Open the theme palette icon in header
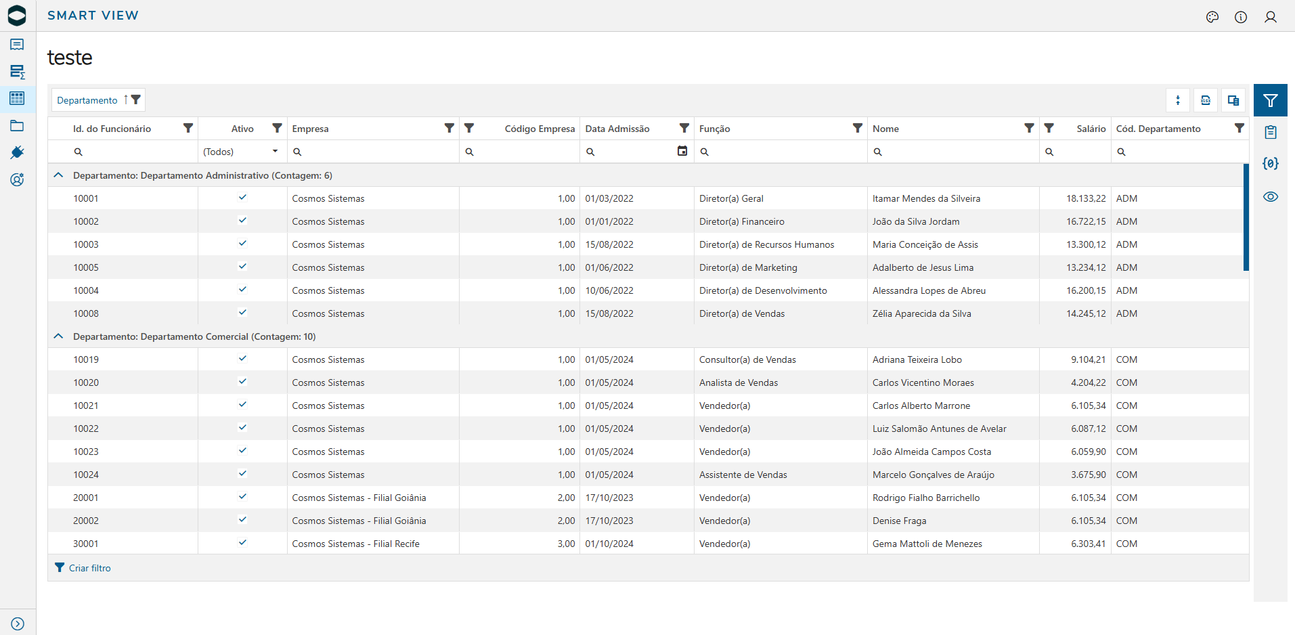Image resolution: width=1295 pixels, height=635 pixels. (1212, 17)
